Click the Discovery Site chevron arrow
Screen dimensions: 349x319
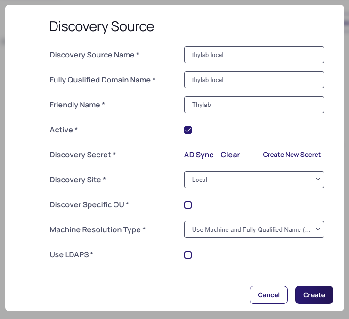pos(318,179)
